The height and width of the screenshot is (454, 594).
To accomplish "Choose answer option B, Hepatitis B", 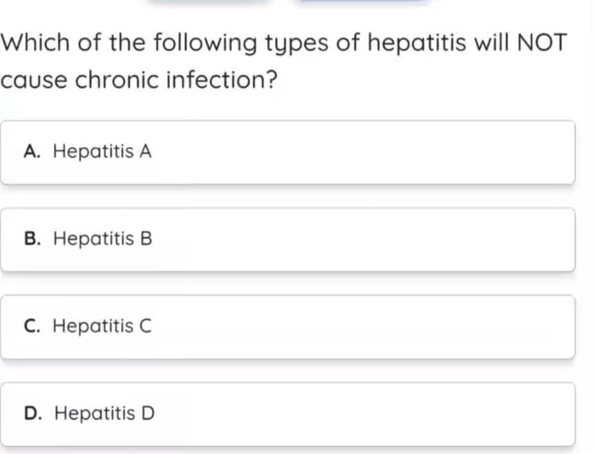I will point(287,239).
